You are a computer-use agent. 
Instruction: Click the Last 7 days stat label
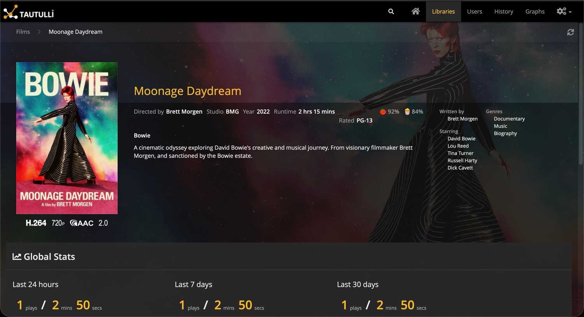(x=193, y=285)
